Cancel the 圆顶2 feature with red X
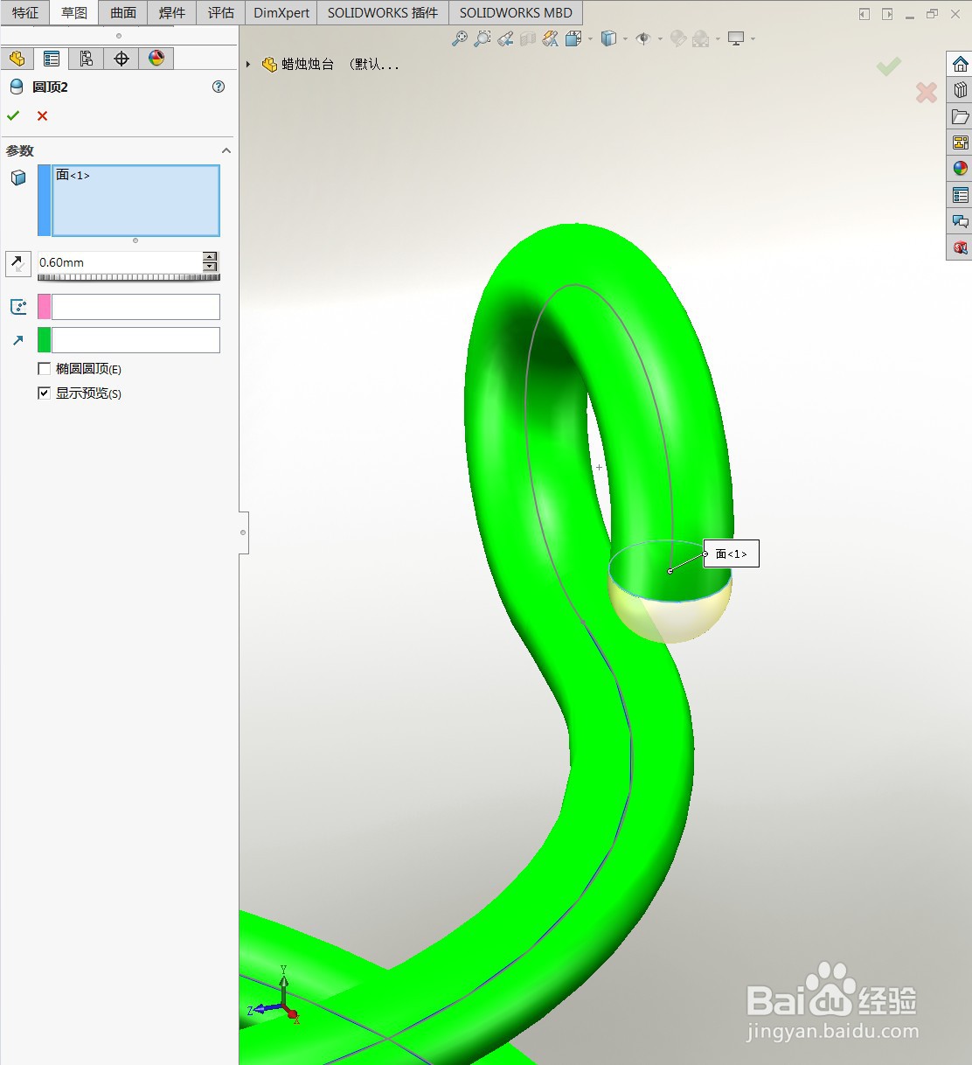972x1065 pixels. pyautogui.click(x=42, y=115)
